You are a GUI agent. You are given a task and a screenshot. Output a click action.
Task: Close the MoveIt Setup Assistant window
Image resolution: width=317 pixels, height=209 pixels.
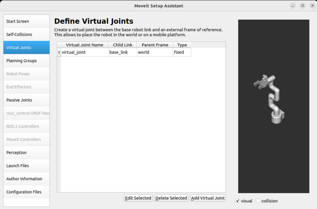pyautogui.click(x=312, y=6)
